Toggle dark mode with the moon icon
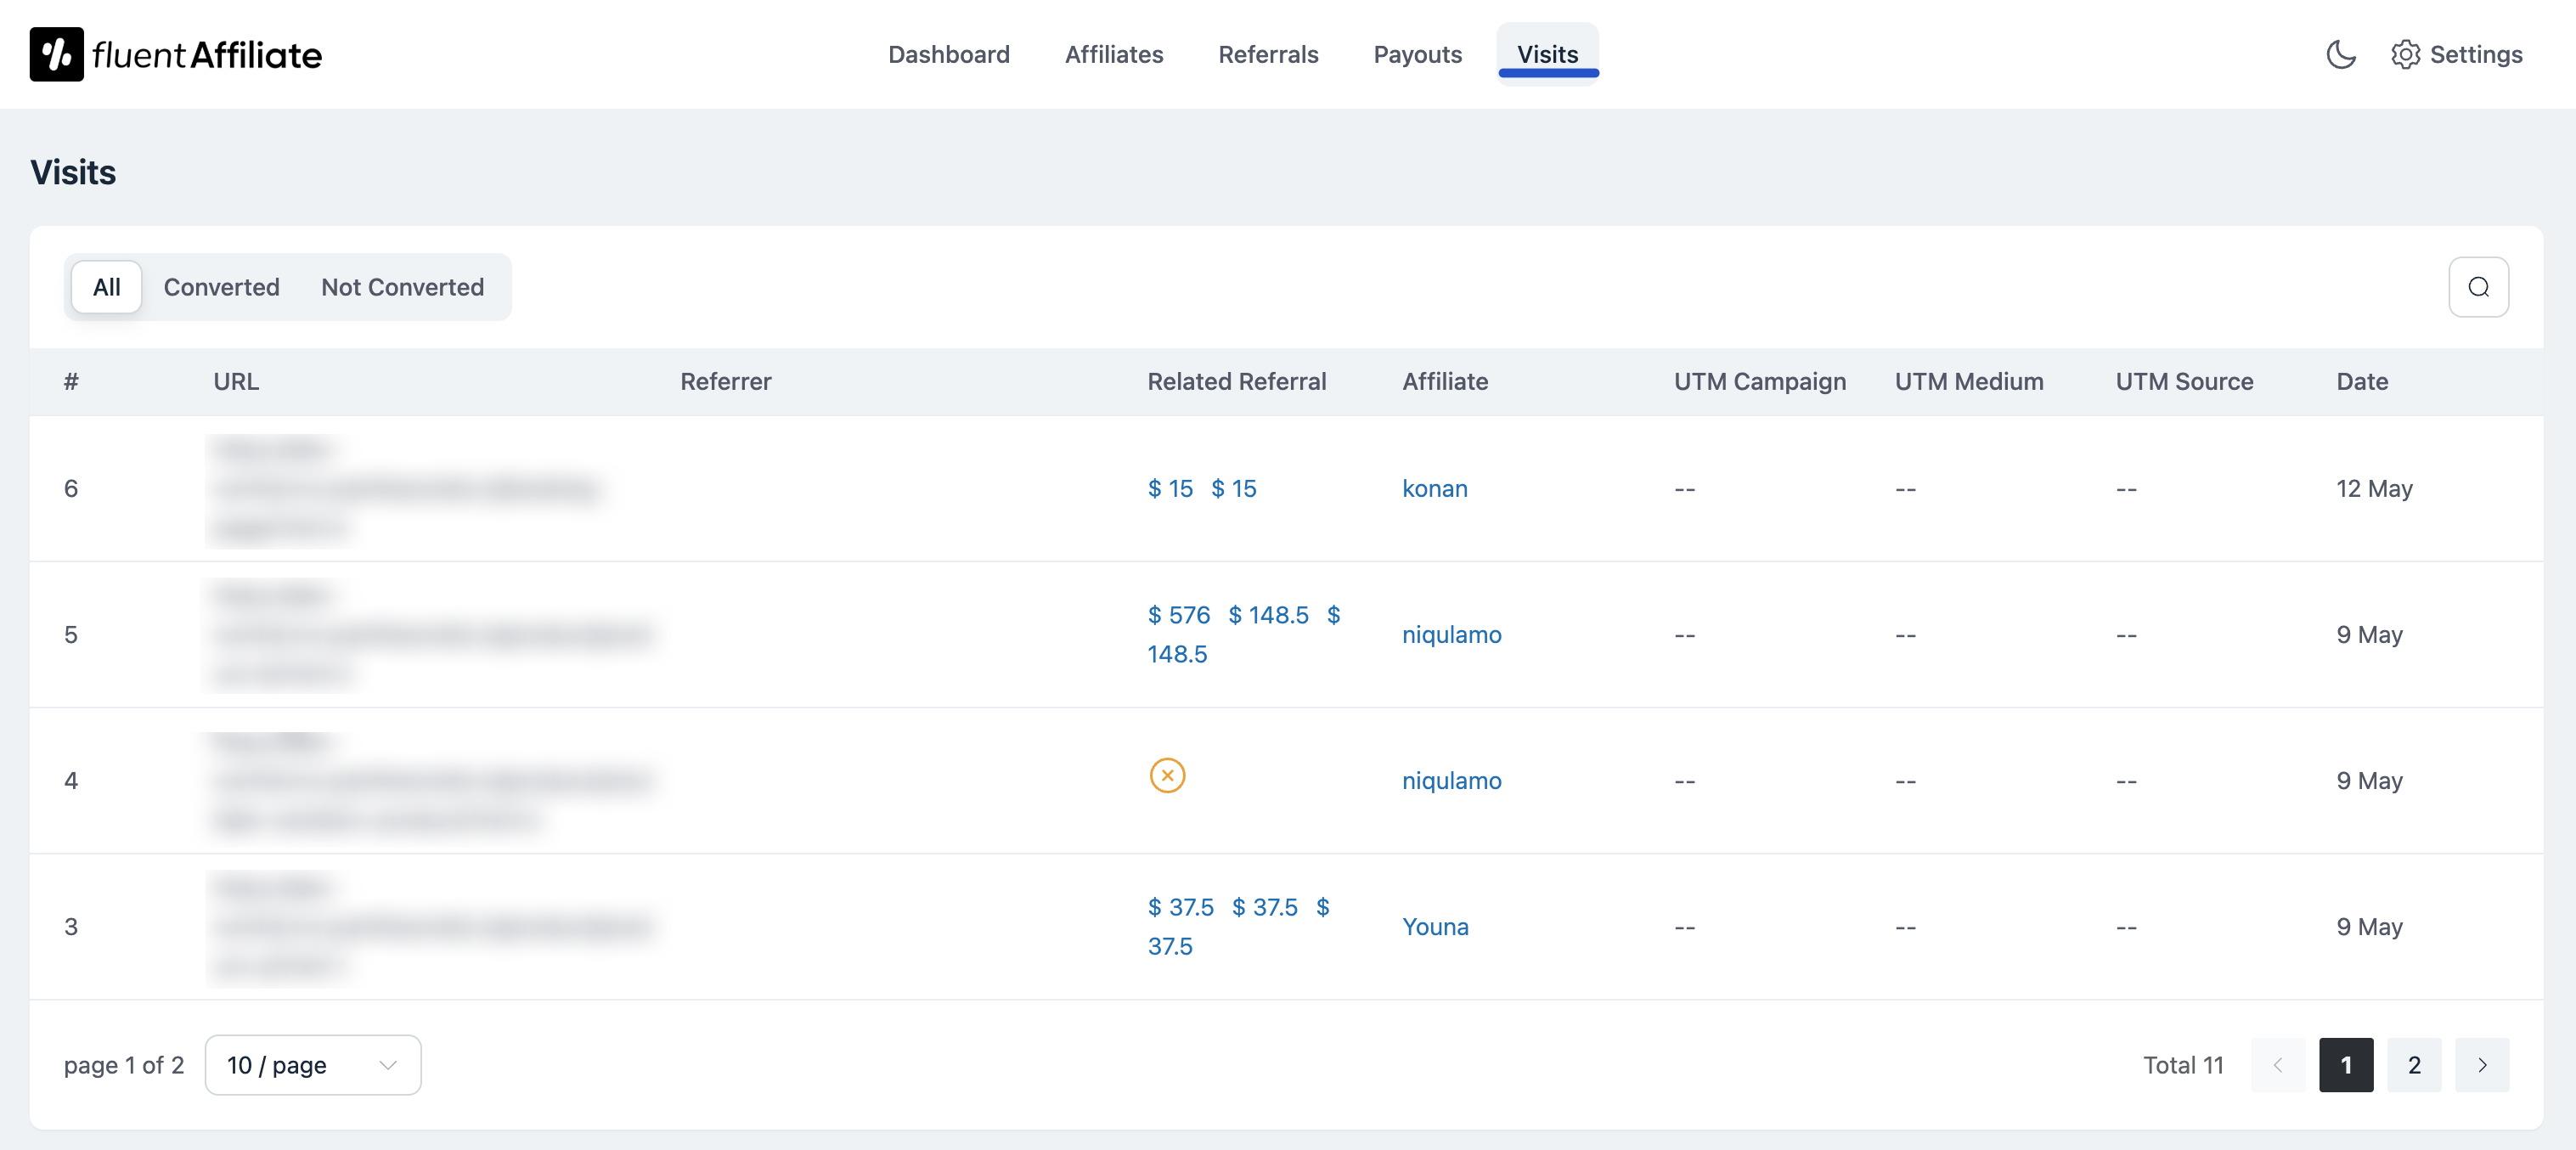This screenshot has width=2576, height=1150. (2340, 55)
